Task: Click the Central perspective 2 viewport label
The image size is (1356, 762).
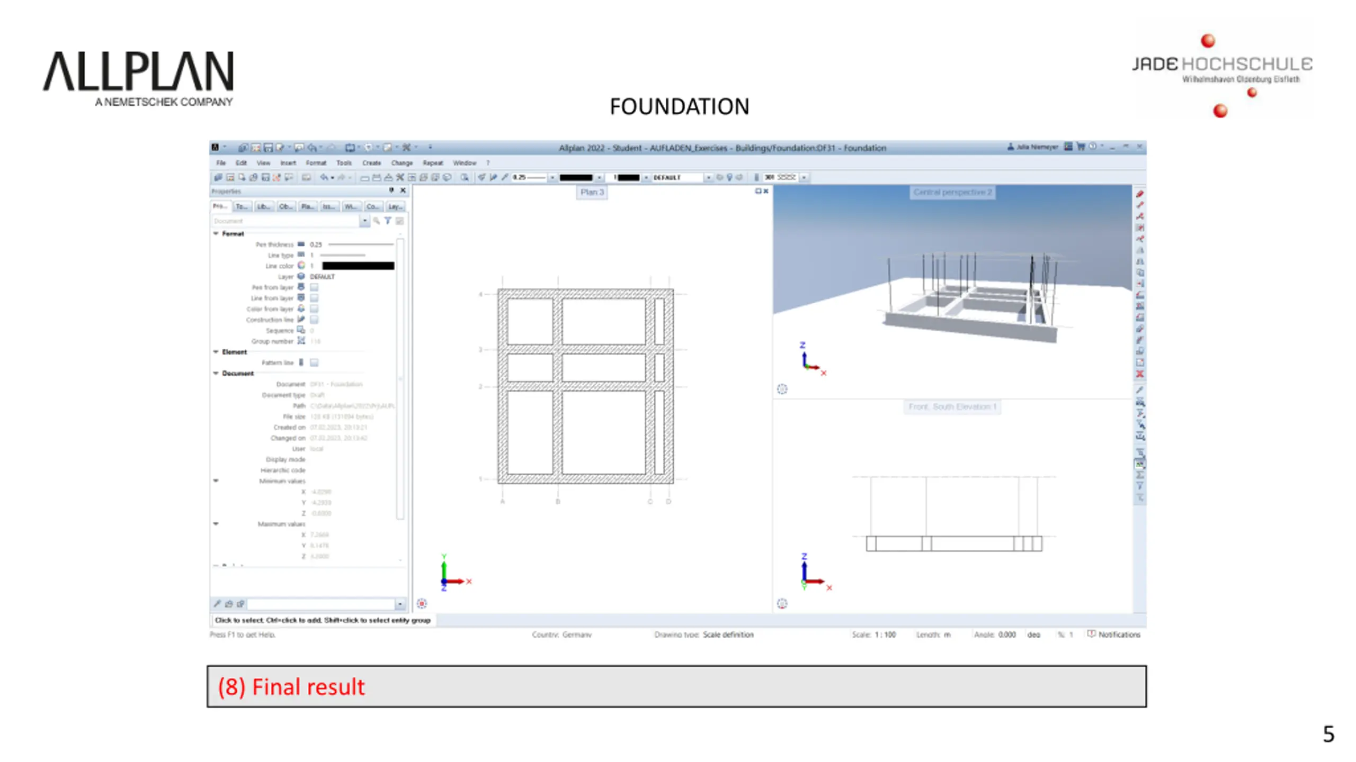Action: pos(952,192)
